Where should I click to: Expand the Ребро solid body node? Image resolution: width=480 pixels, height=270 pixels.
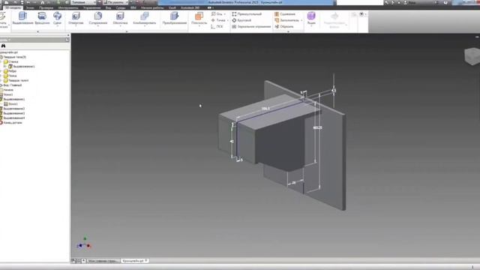coord(1,71)
